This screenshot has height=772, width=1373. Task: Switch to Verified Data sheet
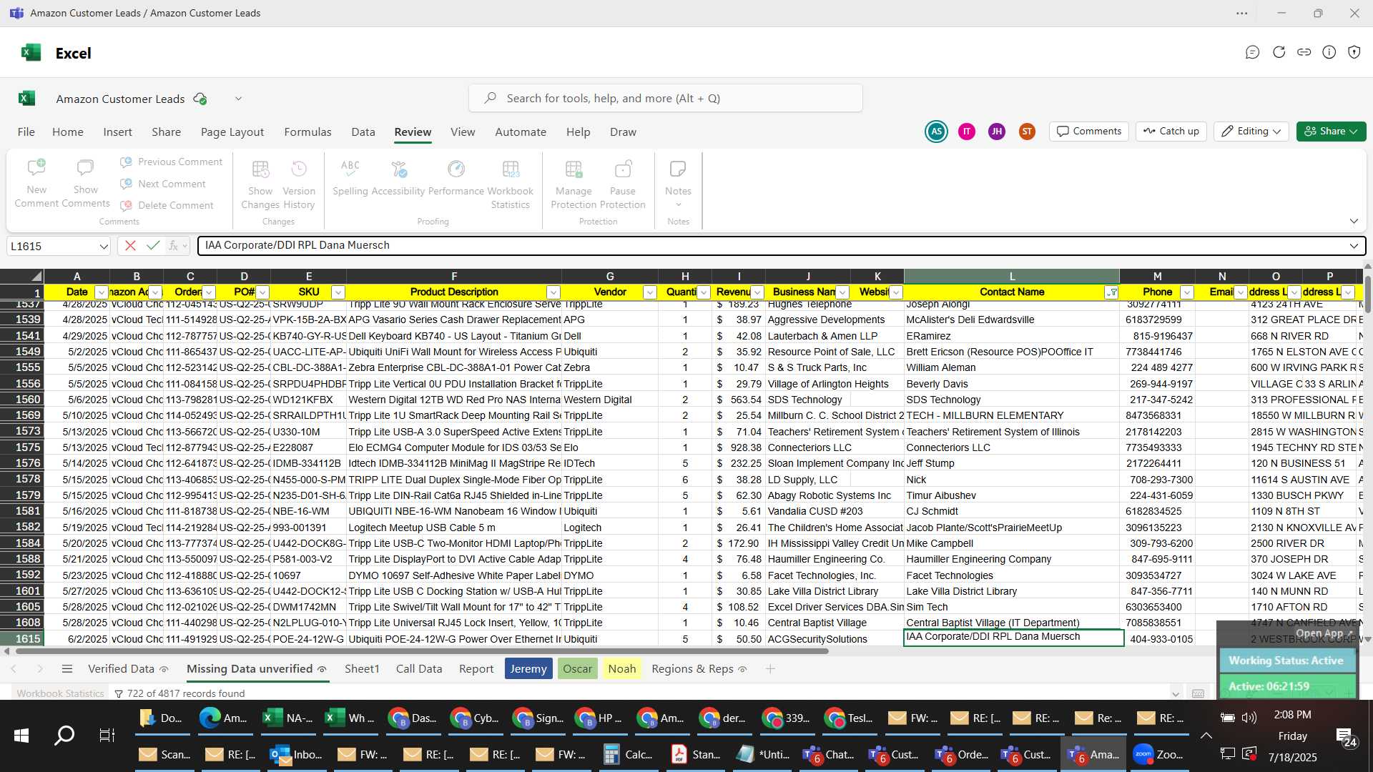pos(127,669)
